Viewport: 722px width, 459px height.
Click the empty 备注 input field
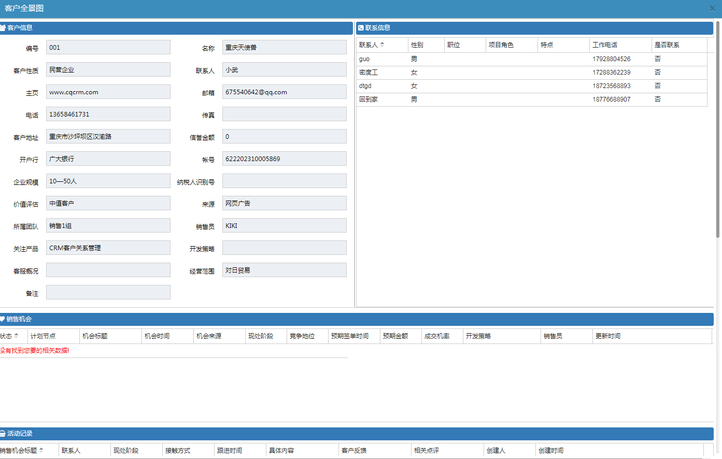tap(108, 292)
